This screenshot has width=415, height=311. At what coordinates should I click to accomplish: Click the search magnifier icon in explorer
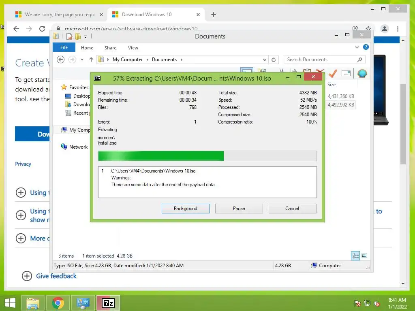pyautogui.click(x=359, y=60)
